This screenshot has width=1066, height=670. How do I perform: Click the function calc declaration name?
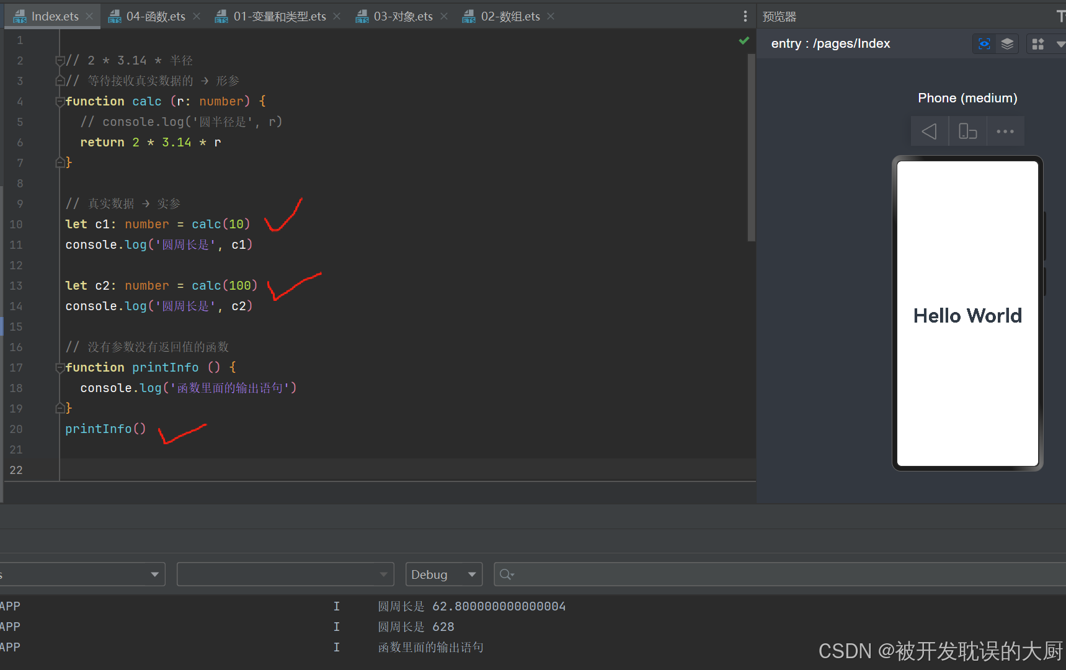(x=147, y=102)
